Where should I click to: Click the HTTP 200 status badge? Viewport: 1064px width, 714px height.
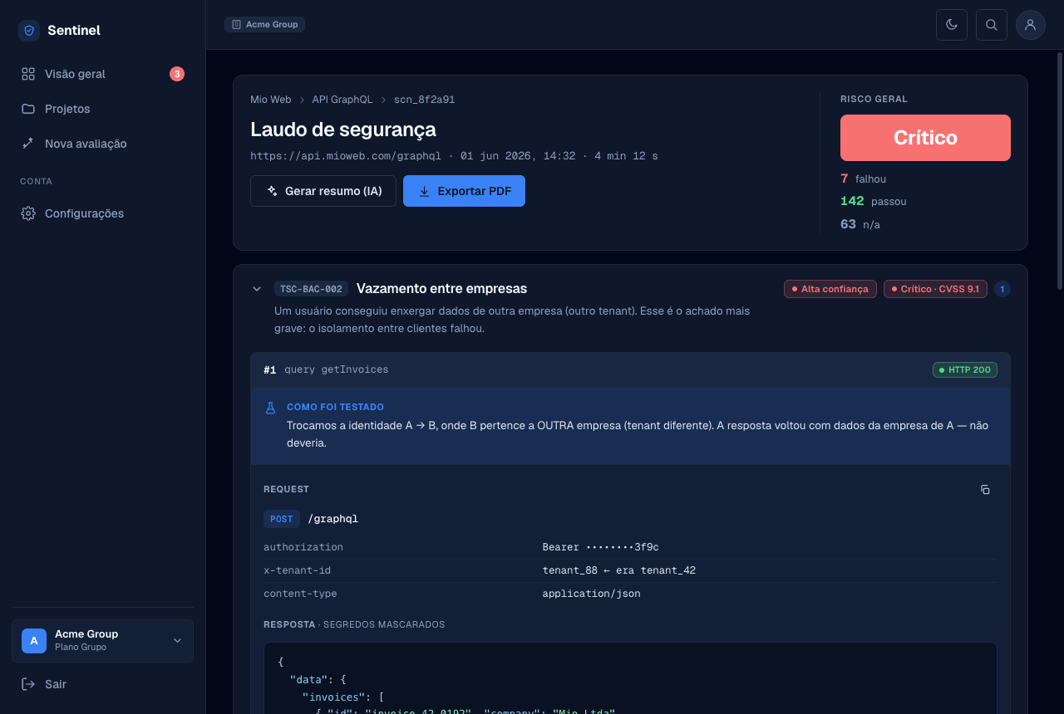pyautogui.click(x=965, y=369)
